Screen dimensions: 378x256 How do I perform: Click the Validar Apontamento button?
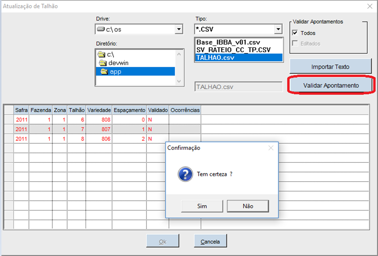click(x=331, y=85)
